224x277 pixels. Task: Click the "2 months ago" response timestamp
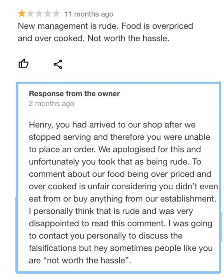51,104
